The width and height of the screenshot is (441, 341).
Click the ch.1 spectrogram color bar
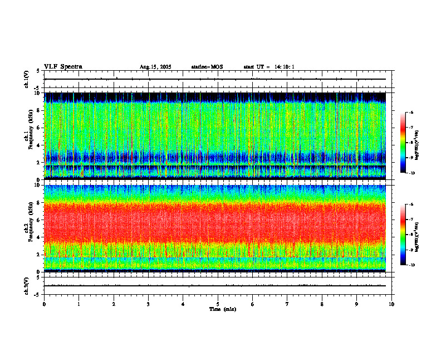click(403, 143)
